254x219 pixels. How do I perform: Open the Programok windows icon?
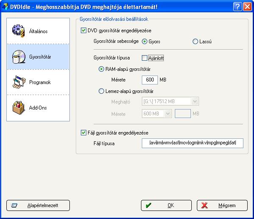19,82
